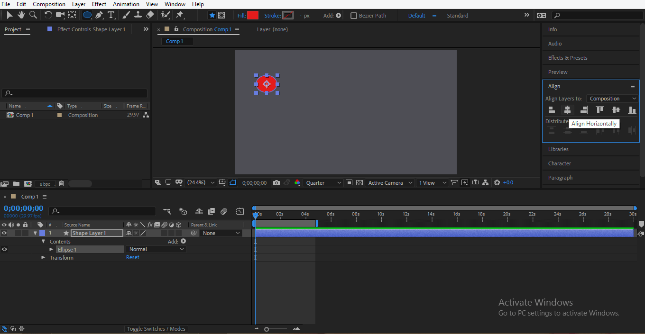Delete selected item with trash icon
645x334 pixels.
click(x=61, y=184)
